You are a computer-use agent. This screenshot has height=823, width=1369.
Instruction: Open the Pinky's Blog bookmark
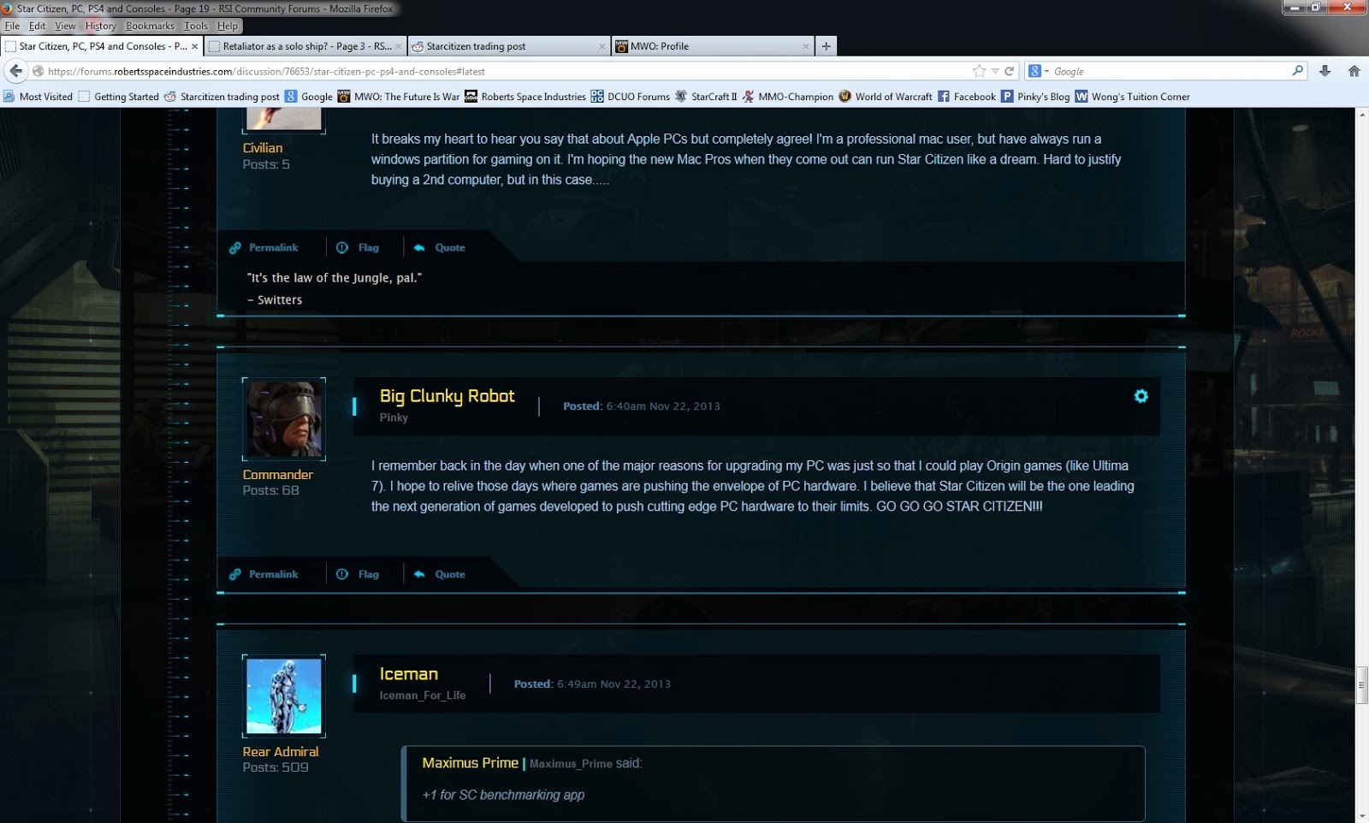[1035, 97]
